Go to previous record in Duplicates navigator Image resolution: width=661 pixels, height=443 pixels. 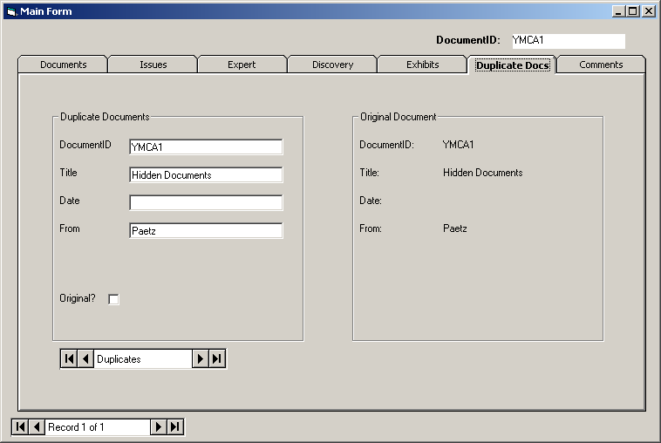pyautogui.click(x=85, y=358)
